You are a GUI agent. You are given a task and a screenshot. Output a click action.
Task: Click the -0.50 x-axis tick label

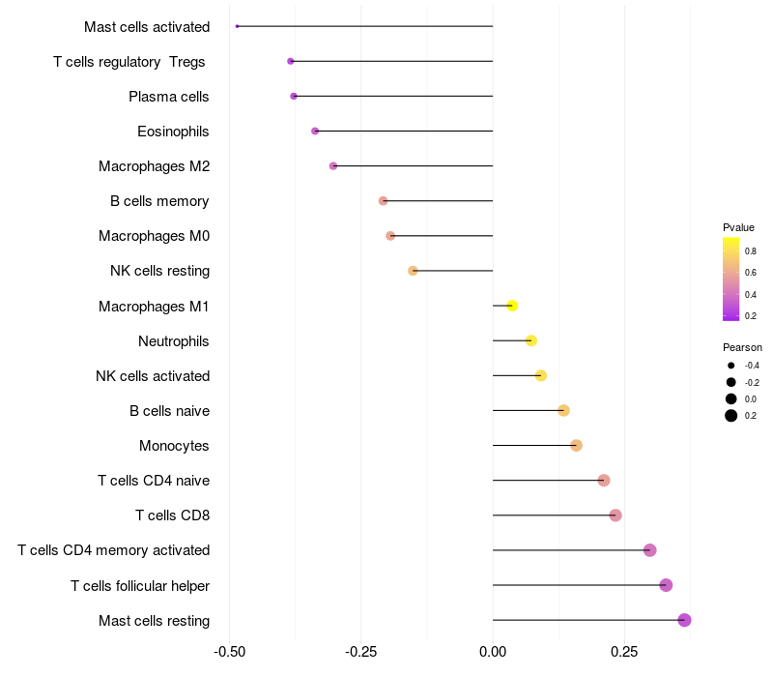[229, 652]
